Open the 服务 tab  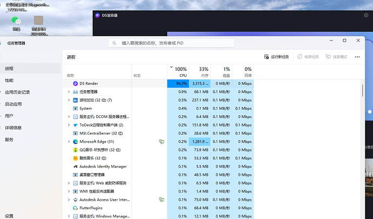tap(30, 140)
